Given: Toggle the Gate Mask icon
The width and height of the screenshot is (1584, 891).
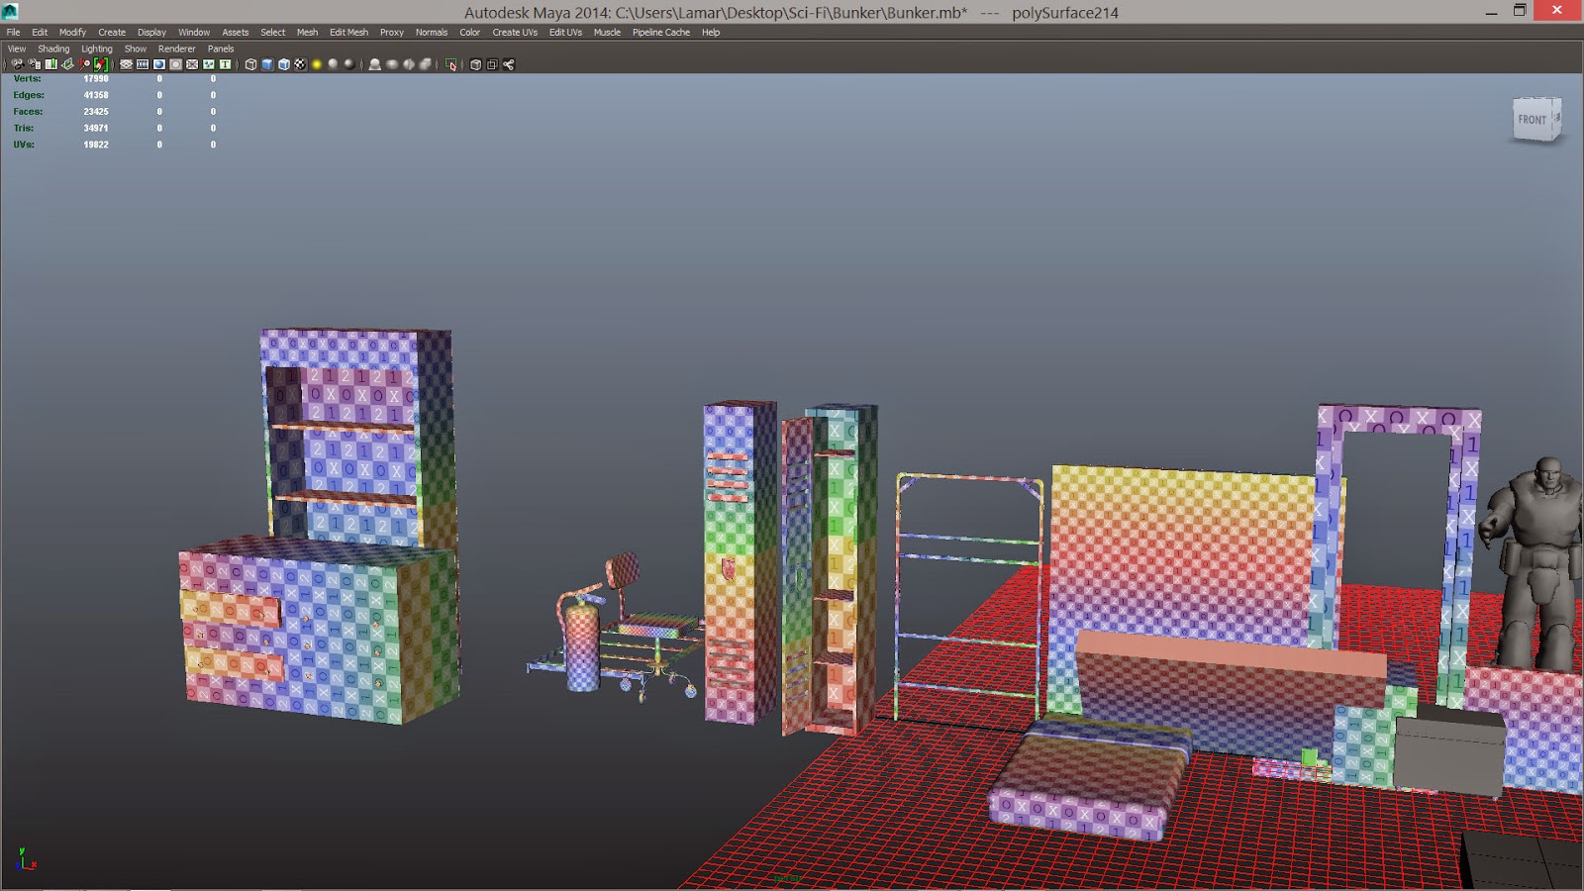Looking at the screenshot, I should (175, 64).
